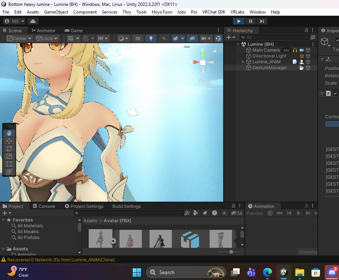This screenshot has width=339, height=280.
Task: Toggle scene audio mute icon
Action: 164,38
